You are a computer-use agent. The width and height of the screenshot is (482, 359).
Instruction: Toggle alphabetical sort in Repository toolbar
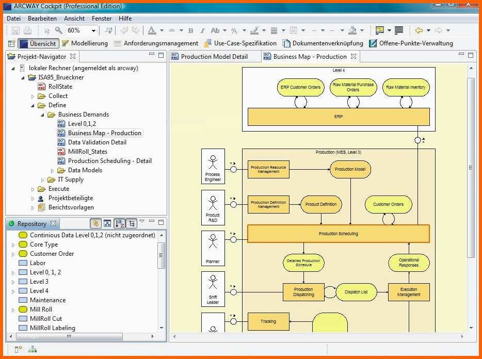click(119, 223)
